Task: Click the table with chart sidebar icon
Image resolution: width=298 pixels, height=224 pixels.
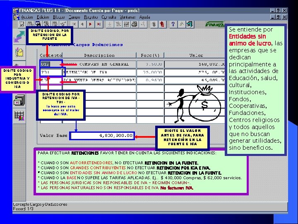Action: tap(19, 115)
